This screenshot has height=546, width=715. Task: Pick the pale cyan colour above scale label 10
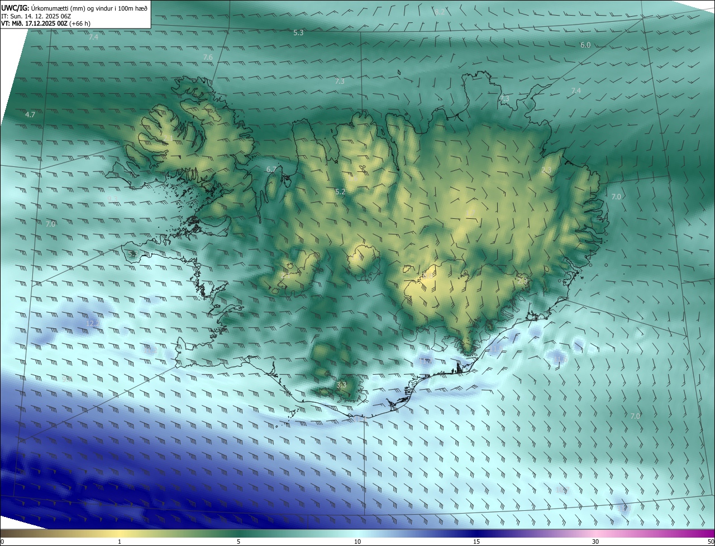tap(357, 533)
